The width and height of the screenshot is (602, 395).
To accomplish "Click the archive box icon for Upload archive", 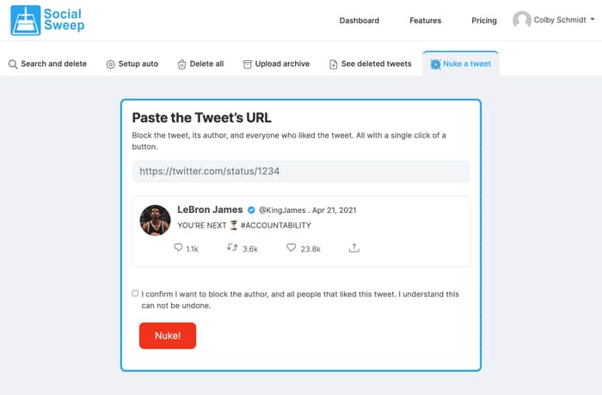I will [248, 64].
